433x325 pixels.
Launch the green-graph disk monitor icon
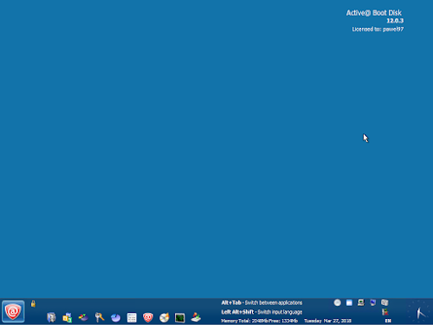[180, 317]
